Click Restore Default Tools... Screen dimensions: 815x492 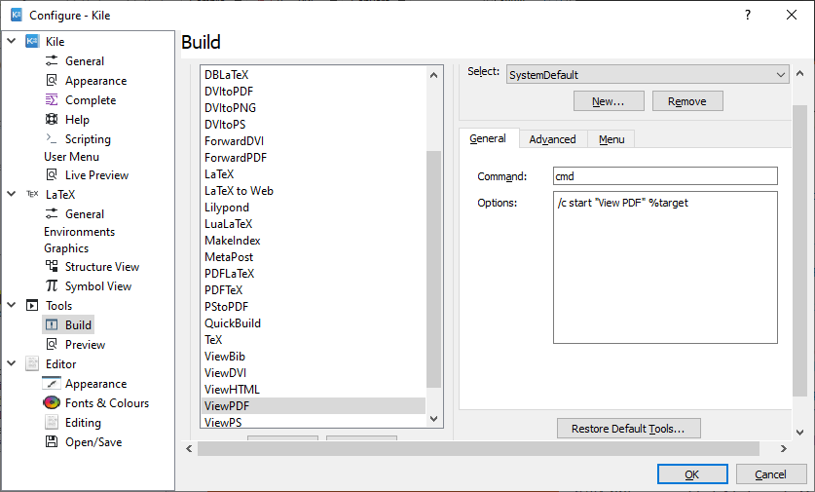[628, 428]
